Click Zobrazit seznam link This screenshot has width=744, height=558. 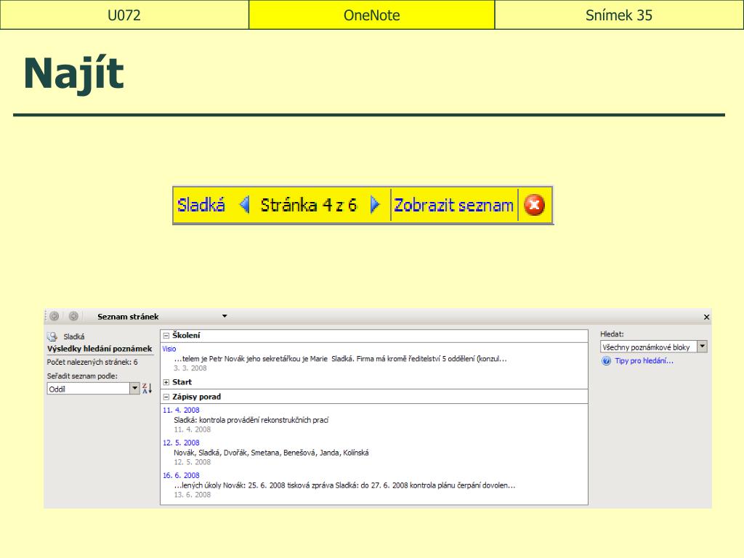click(x=453, y=205)
